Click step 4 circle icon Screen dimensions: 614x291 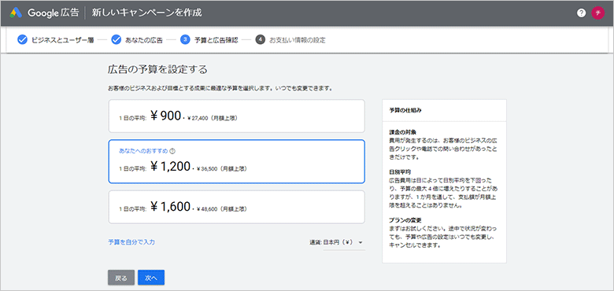[261, 39]
